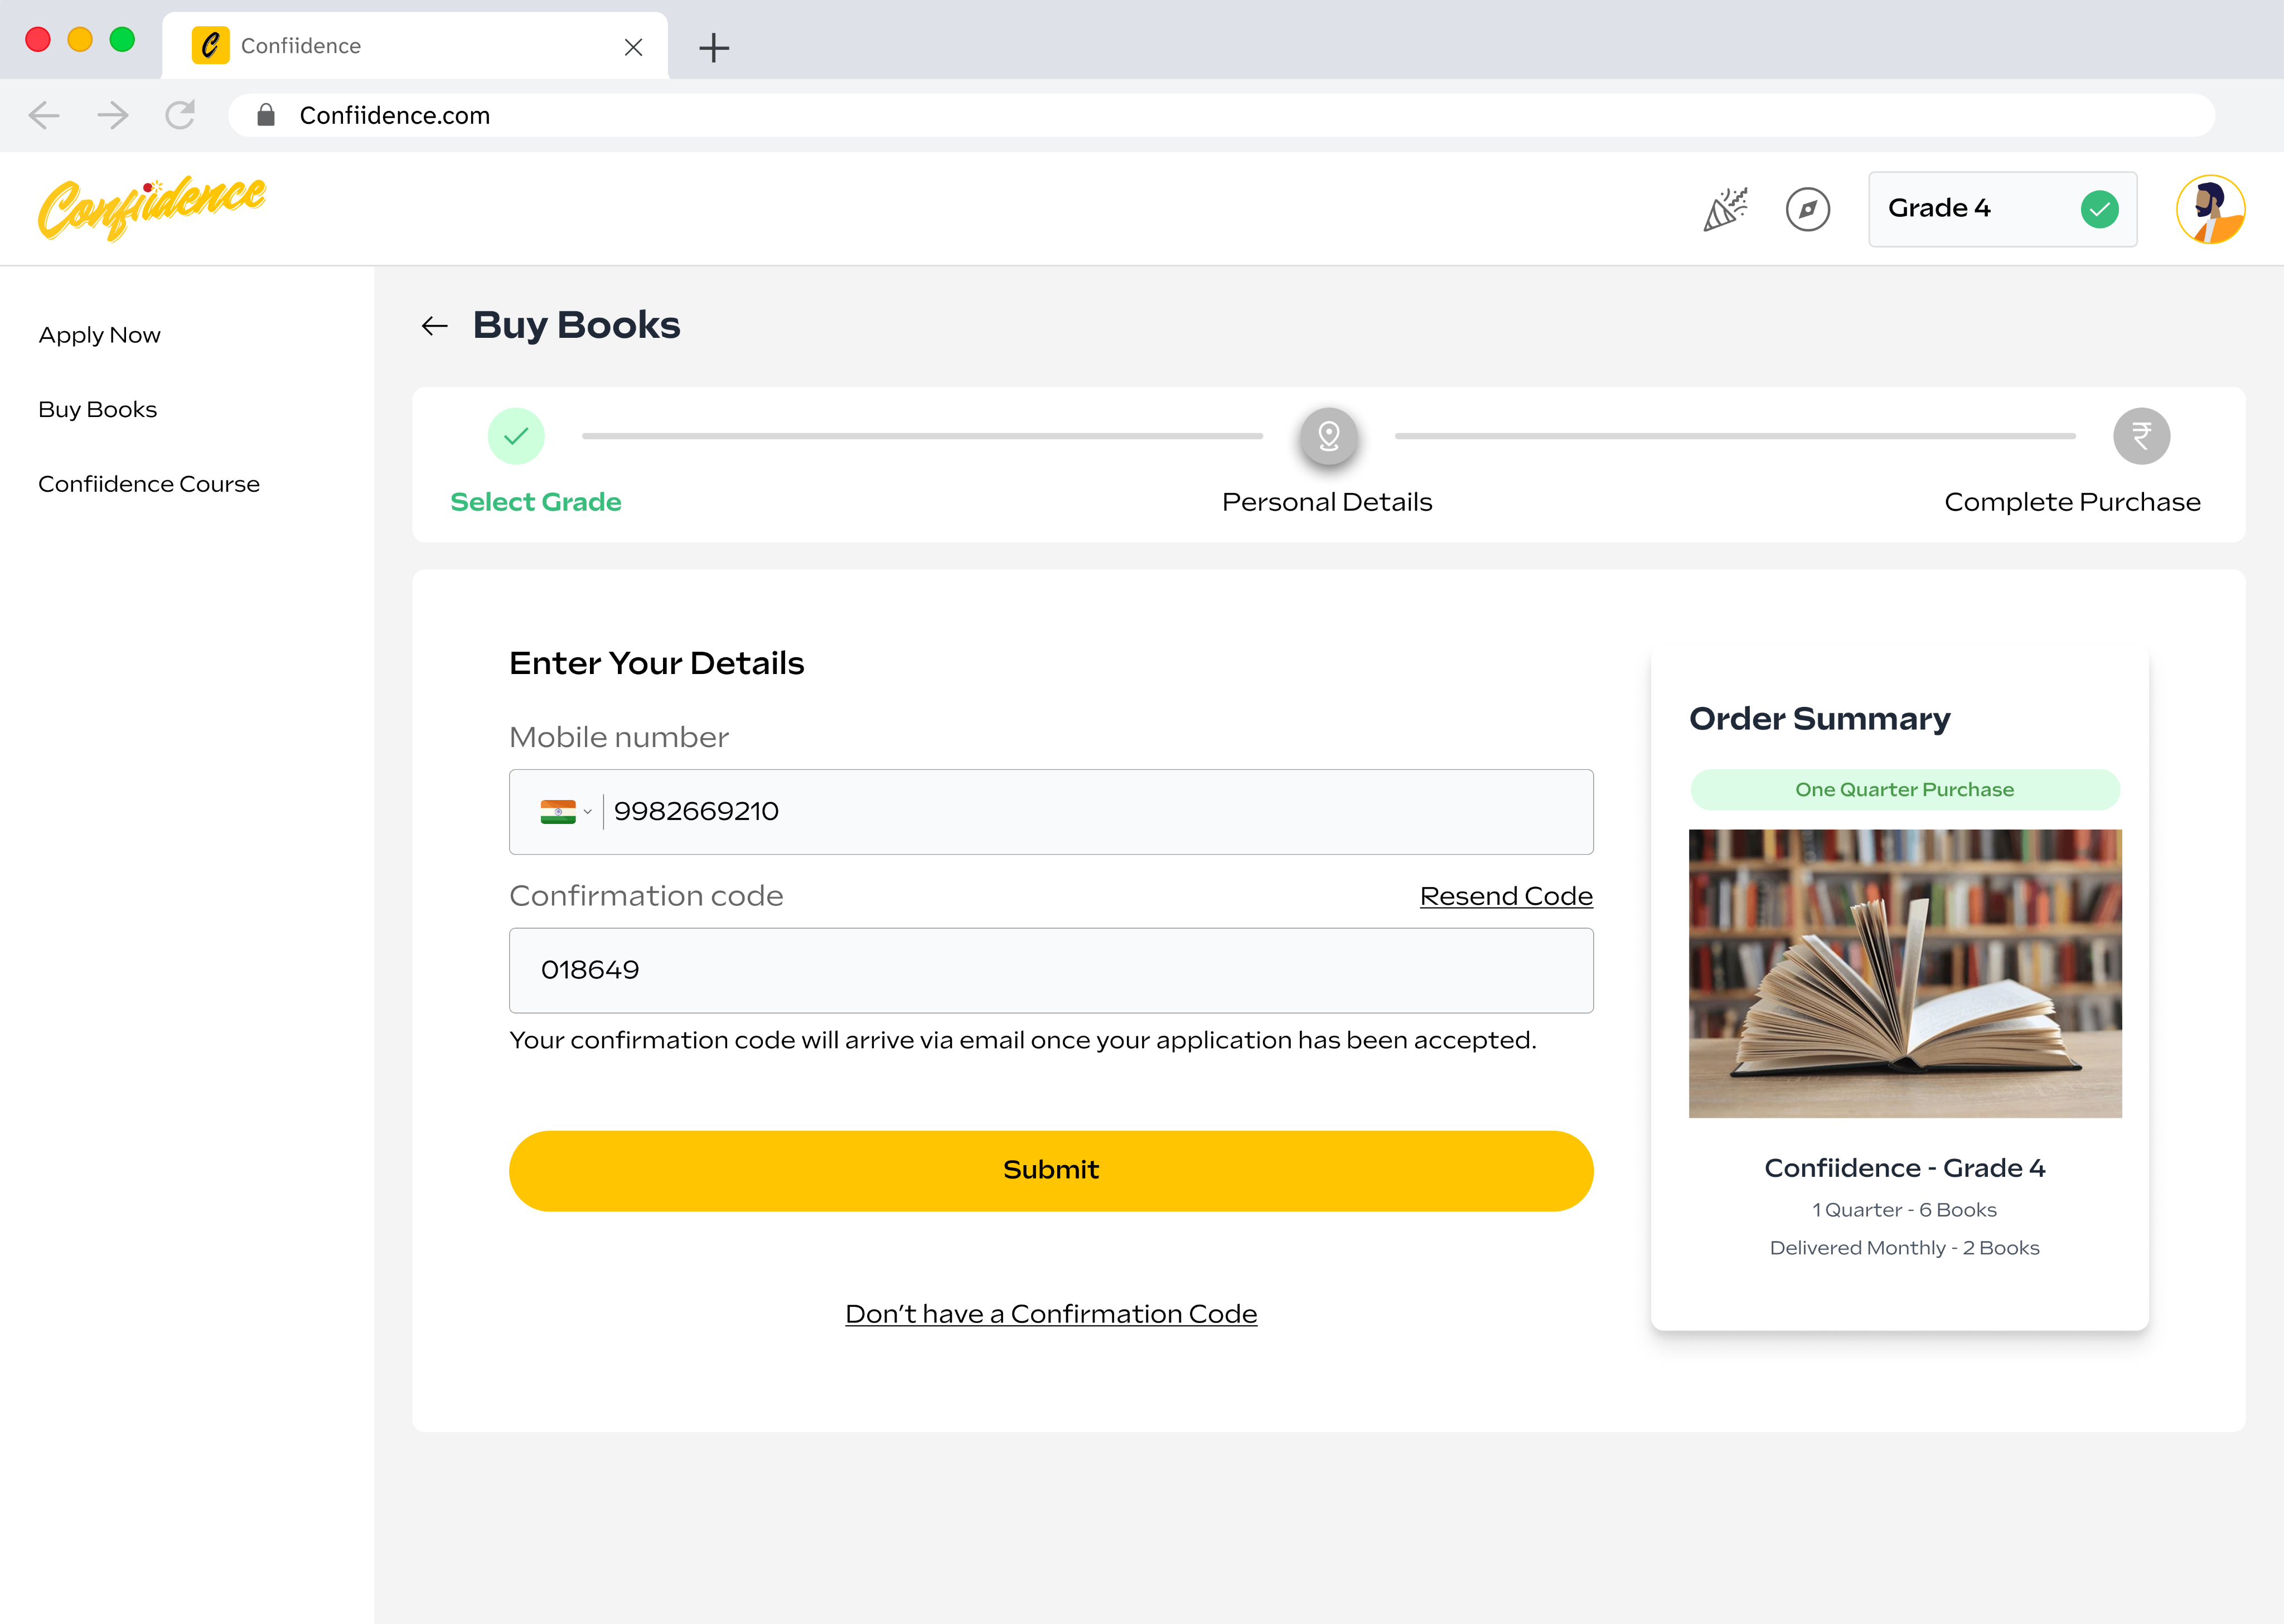This screenshot has width=2284, height=1624.
Task: Click the Personal Details location pin step icon
Action: 1328,436
